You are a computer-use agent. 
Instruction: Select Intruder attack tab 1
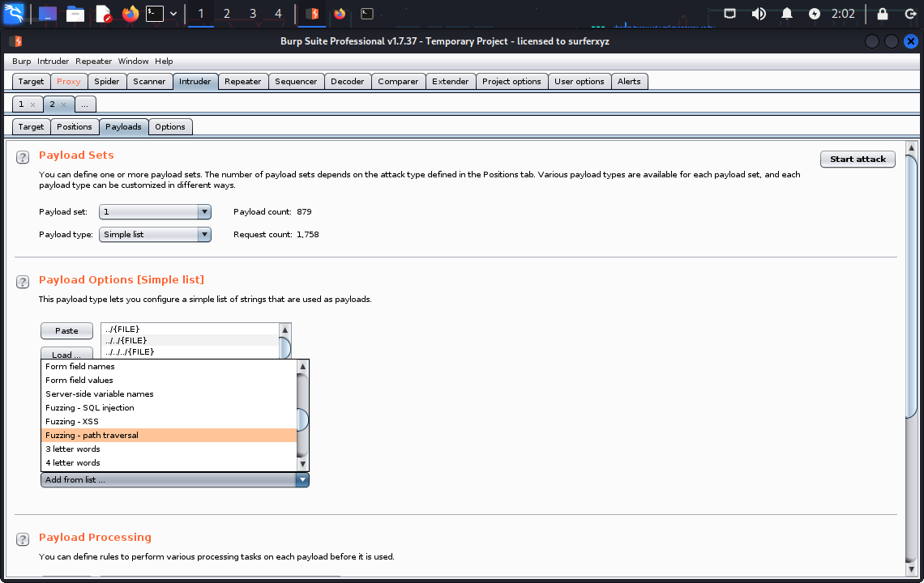coord(21,104)
